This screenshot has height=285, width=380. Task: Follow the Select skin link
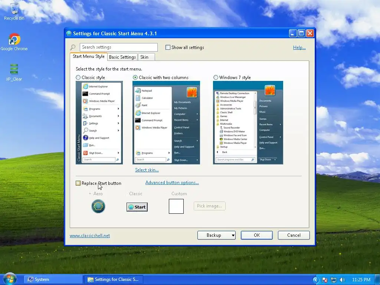[147, 170]
